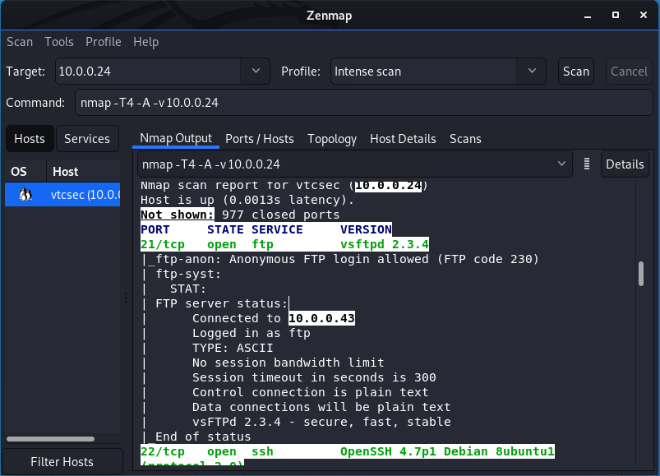This screenshot has height=476, width=660.
Task: Click the 'PORT' column header in output
Action: click(155, 229)
